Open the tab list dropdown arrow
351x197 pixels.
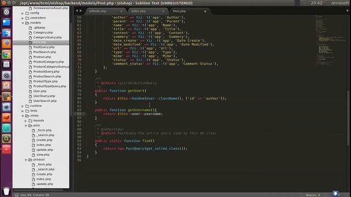347,11
